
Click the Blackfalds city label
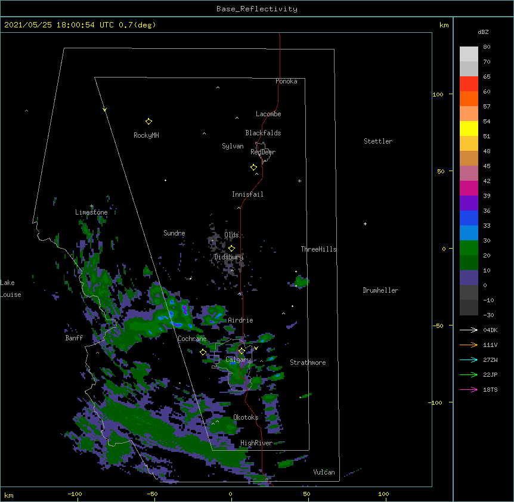tap(263, 133)
